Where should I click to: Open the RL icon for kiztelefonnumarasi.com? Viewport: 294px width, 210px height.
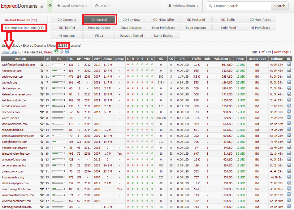click(289, 94)
